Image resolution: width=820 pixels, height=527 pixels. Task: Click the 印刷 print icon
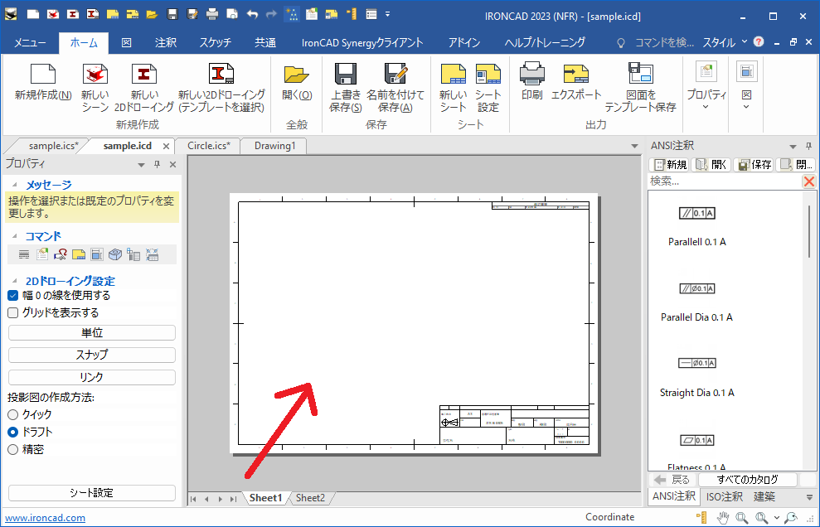point(531,78)
